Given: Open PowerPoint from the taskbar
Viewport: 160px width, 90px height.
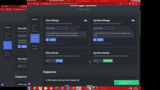Looking at the screenshot, I should [73, 88].
